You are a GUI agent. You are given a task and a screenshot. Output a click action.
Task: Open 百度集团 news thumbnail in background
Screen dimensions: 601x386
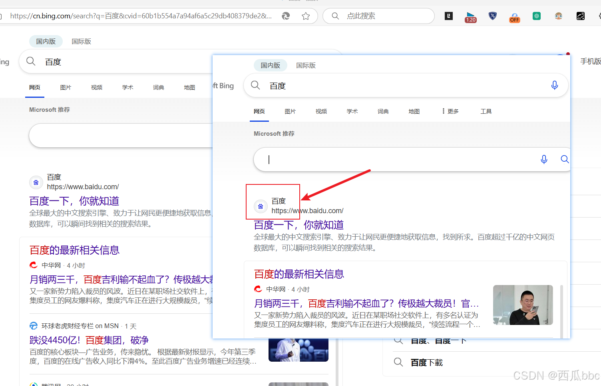click(x=299, y=350)
